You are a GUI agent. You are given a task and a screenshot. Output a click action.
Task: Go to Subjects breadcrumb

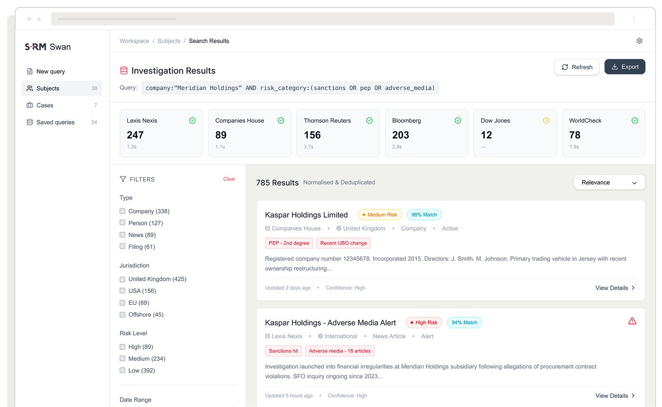(169, 41)
